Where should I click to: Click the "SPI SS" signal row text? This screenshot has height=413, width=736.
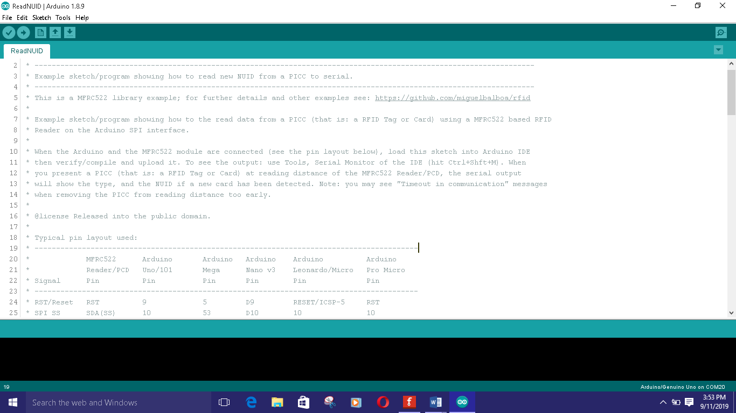[47, 313]
